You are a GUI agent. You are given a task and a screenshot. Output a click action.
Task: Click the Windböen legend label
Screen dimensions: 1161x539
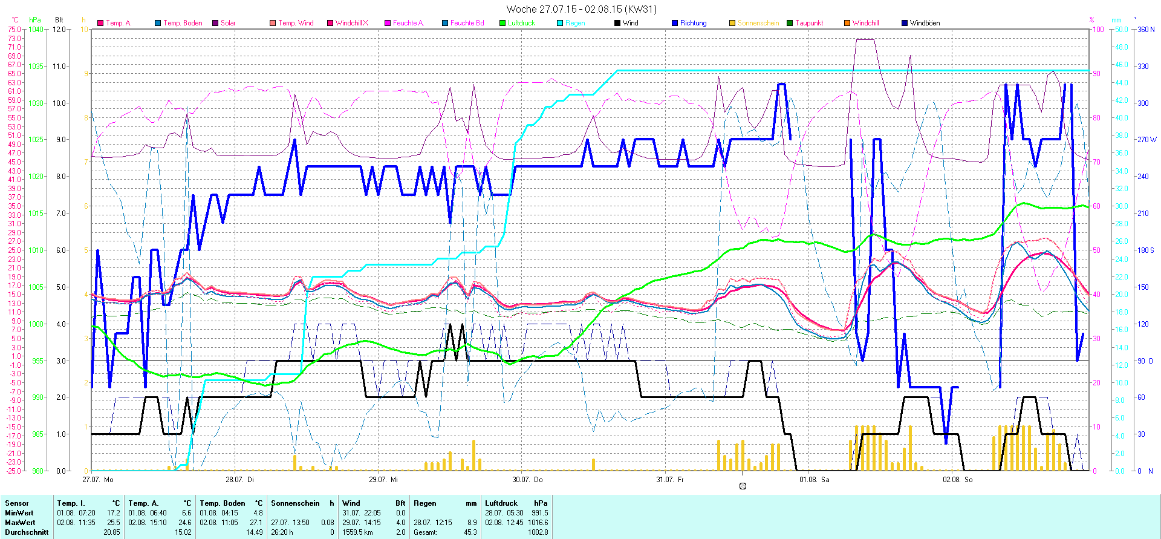tap(925, 23)
